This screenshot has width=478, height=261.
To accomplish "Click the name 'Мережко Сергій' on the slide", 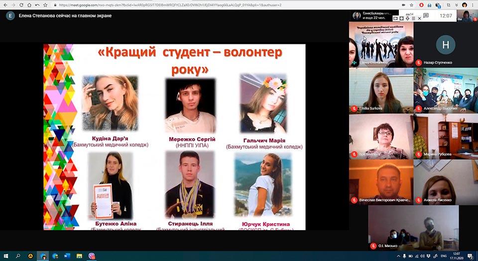I will 192,139.
